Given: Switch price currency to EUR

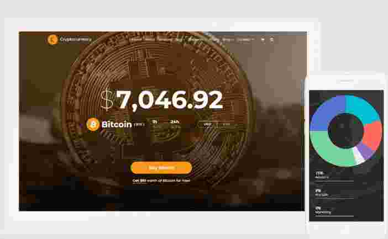Looking at the screenshot, I should 226,124.
